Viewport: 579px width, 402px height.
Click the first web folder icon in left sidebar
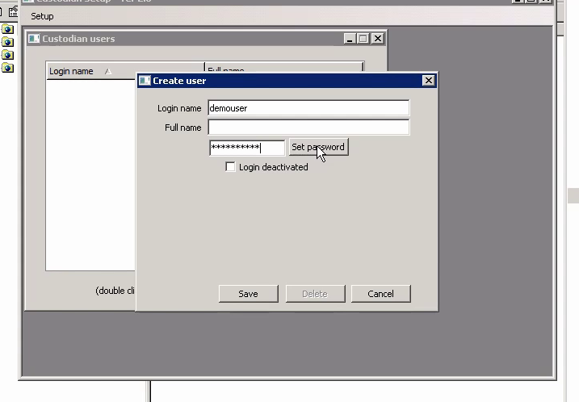tap(8, 29)
